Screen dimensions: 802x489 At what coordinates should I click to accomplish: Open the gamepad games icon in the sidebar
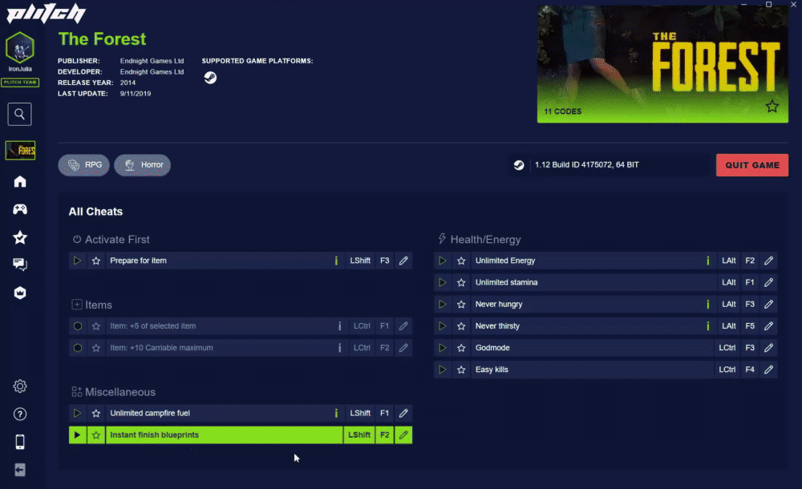point(20,209)
